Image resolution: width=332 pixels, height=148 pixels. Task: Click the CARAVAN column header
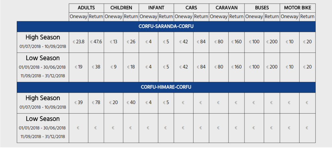click(x=226, y=8)
